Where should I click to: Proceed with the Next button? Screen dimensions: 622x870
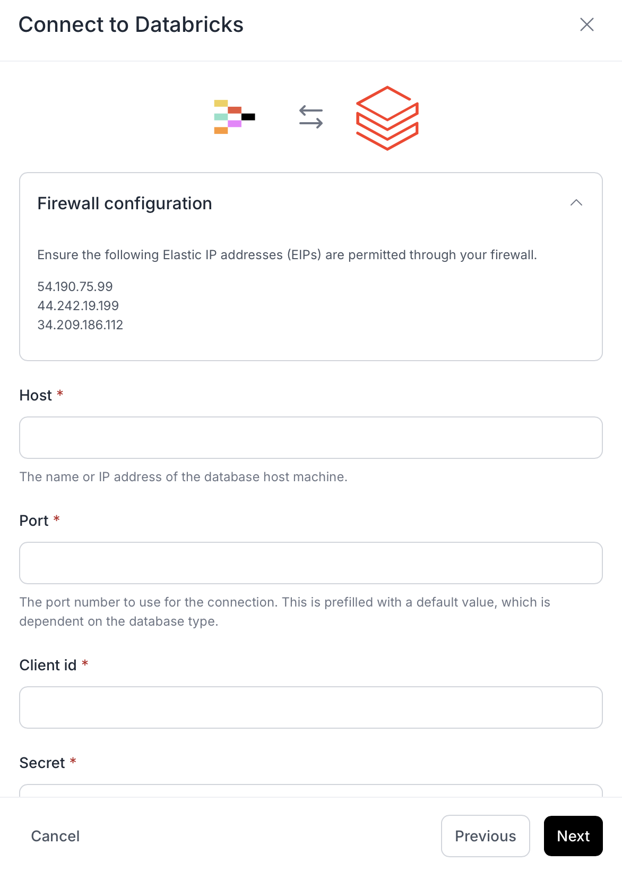573,836
